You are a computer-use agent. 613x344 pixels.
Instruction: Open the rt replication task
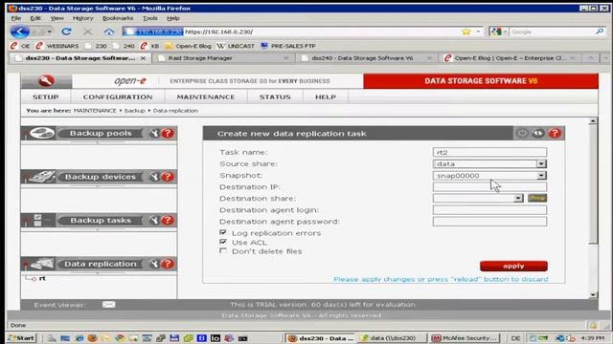[x=42, y=278]
